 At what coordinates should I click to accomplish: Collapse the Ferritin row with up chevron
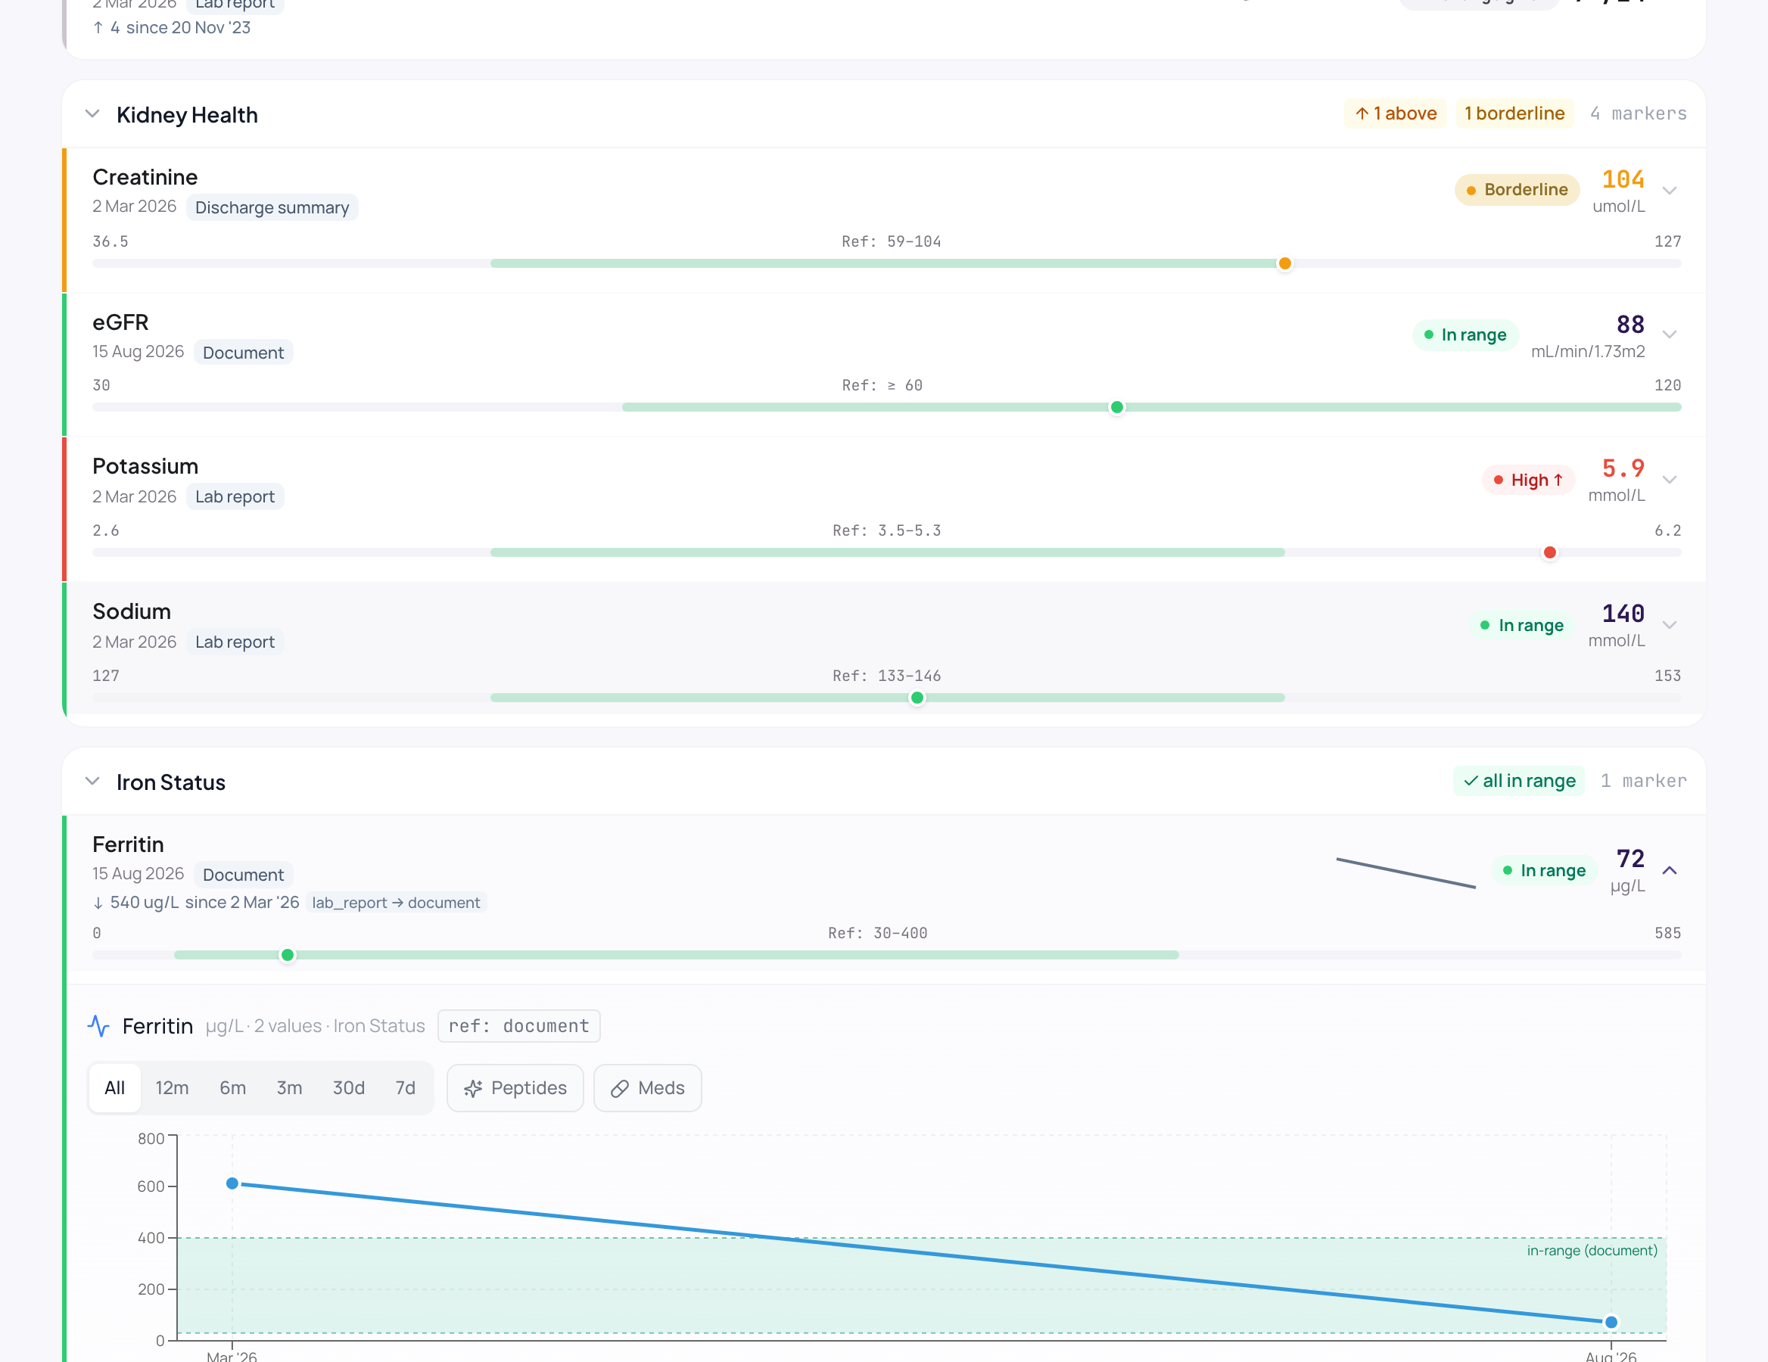[1670, 870]
